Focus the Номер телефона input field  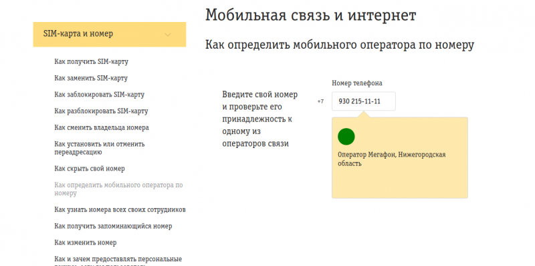point(364,101)
